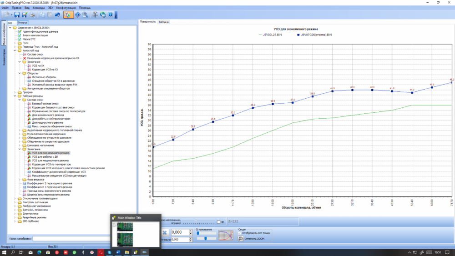The width and height of the screenshot is (455, 256).
Task: Click the blue help question mark icon
Action: (110, 15)
